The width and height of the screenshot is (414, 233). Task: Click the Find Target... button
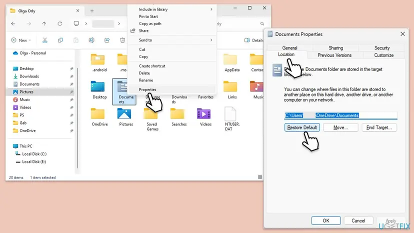click(379, 127)
